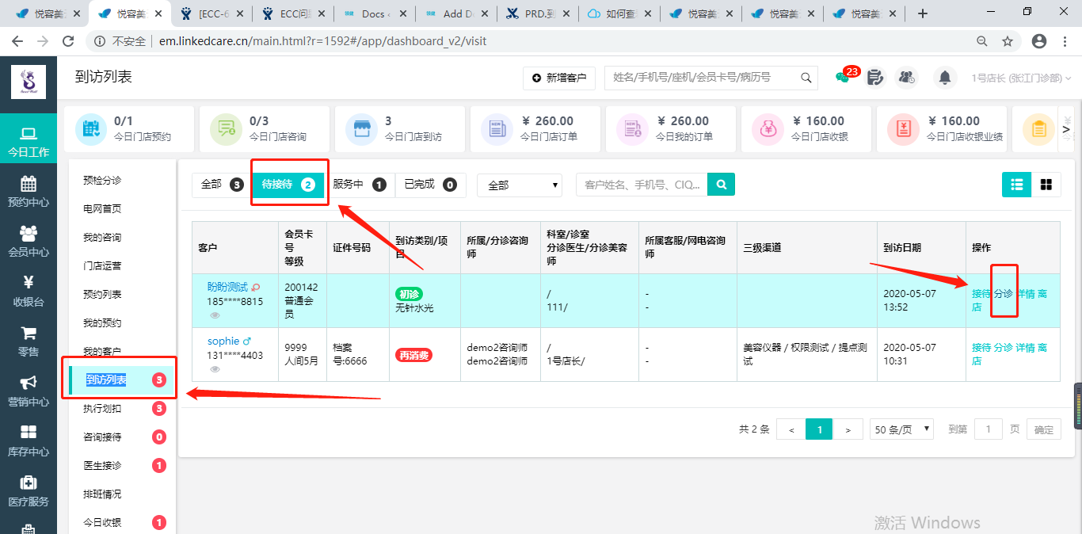Select the 服务中 tab
This screenshot has width=1082, height=534.
point(359,185)
